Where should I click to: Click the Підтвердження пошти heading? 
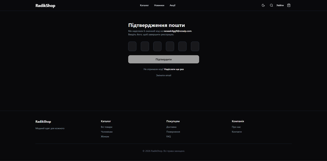coord(157,25)
